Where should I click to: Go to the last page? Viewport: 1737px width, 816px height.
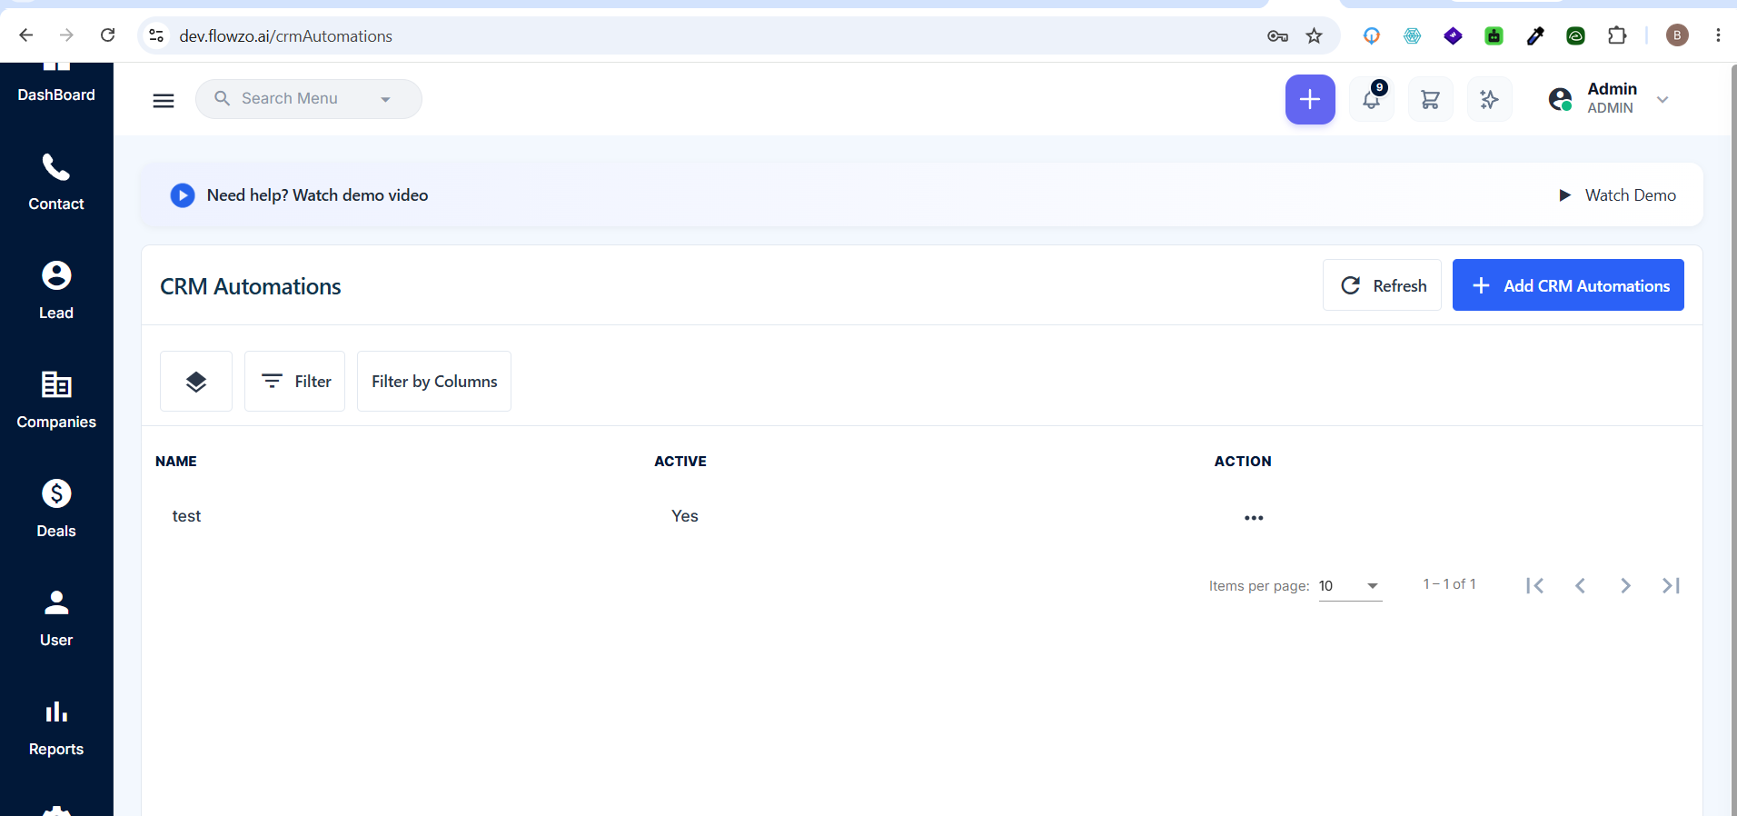(x=1672, y=586)
